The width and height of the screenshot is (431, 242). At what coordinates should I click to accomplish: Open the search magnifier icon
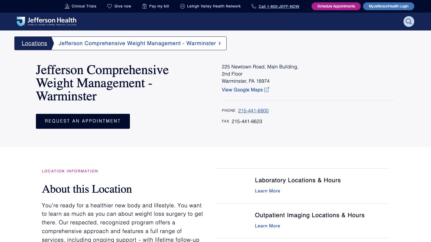pos(409,22)
